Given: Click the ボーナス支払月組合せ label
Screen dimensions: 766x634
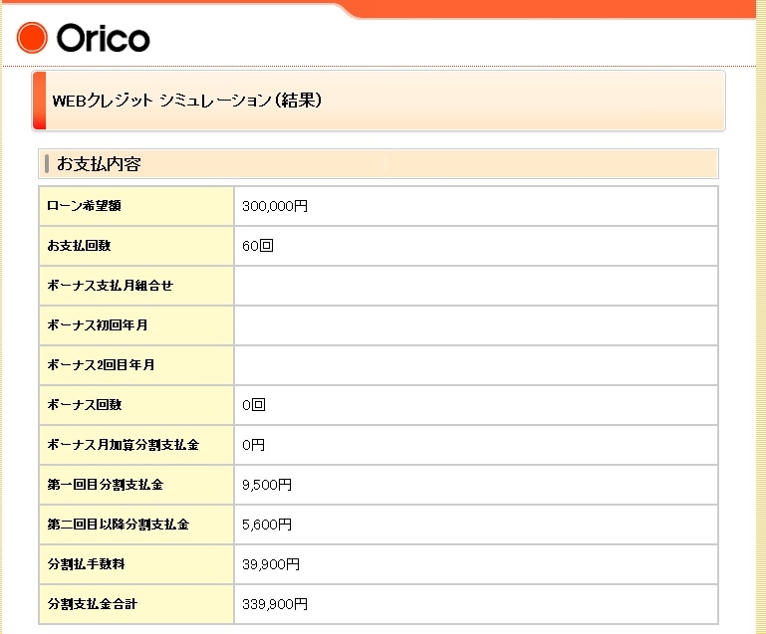Looking at the screenshot, I should coord(110,286).
